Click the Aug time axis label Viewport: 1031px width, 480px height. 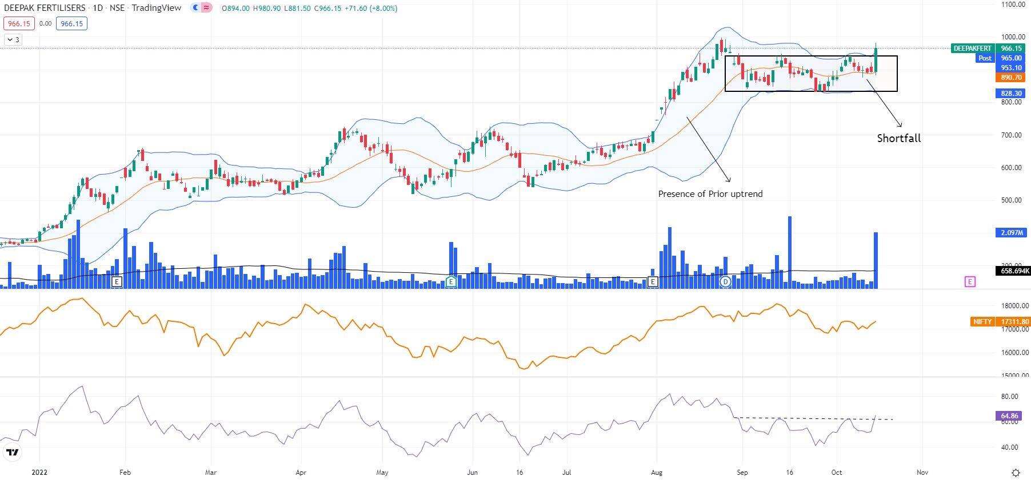(657, 473)
